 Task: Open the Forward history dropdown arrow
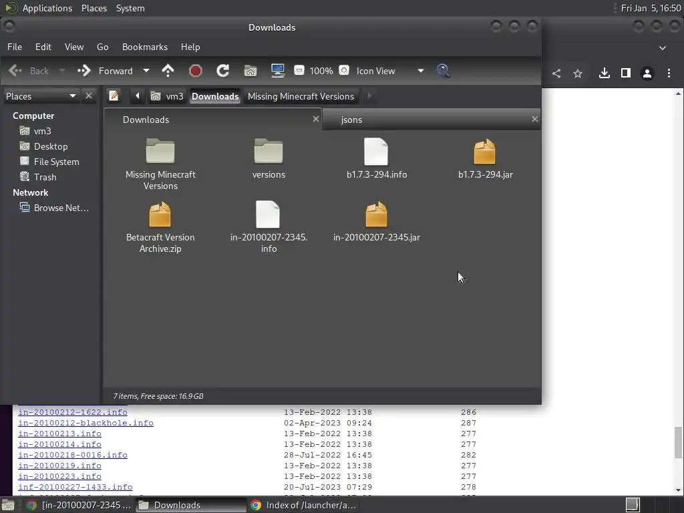point(146,71)
